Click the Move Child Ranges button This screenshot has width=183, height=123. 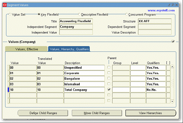pyautogui.click(x=97, y=113)
